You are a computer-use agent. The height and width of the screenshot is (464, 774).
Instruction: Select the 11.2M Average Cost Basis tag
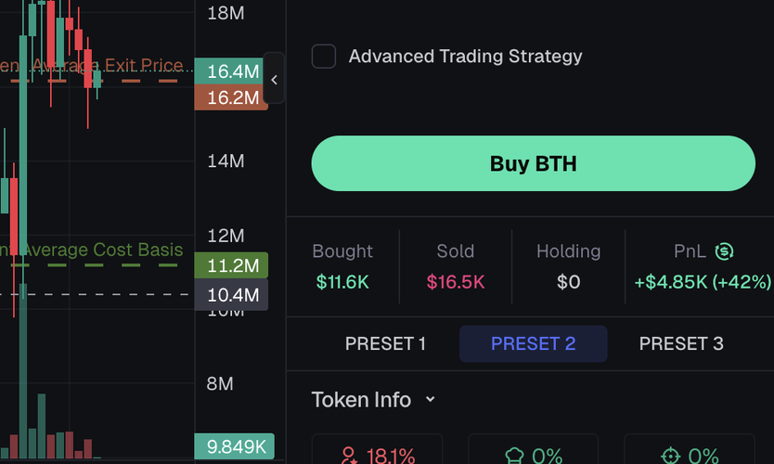click(x=231, y=265)
